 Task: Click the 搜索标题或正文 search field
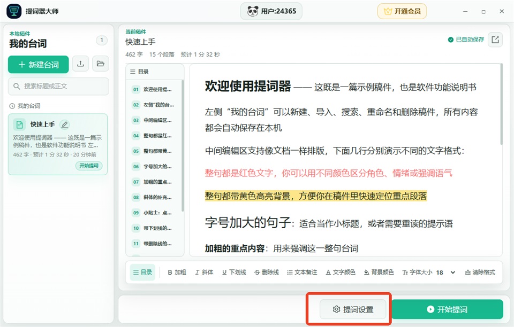[x=58, y=87]
